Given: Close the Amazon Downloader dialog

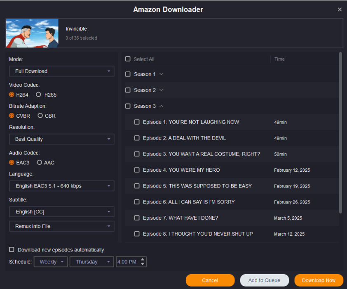Looking at the screenshot, I should (x=340, y=9).
